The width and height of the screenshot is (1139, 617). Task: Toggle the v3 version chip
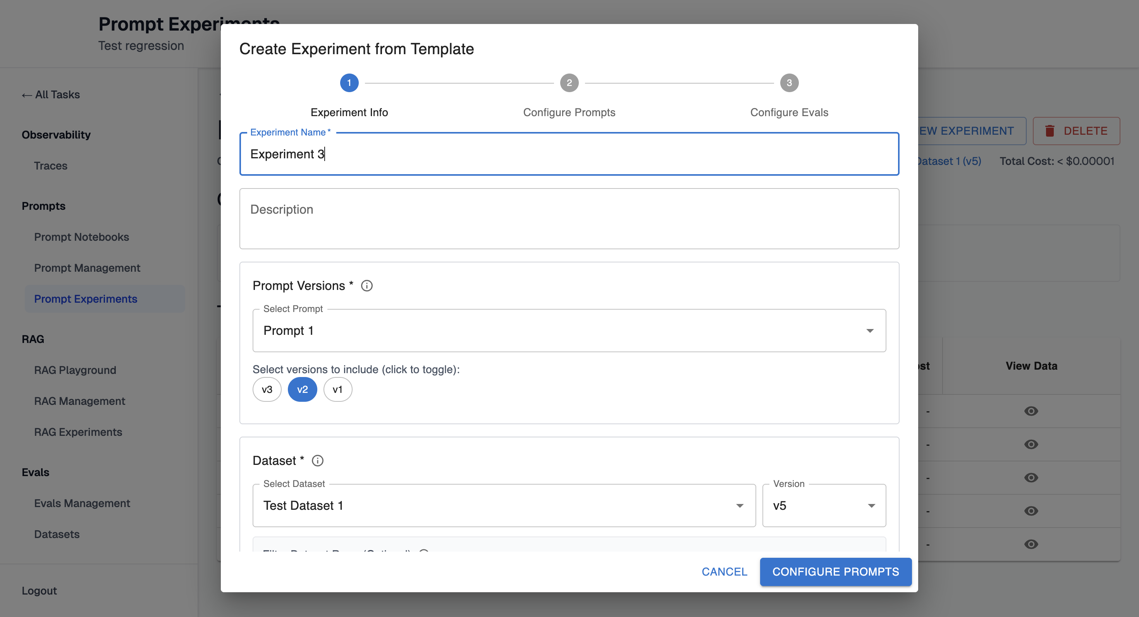point(267,389)
